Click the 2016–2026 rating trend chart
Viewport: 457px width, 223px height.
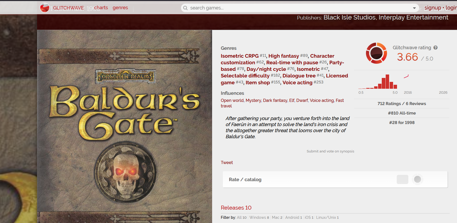click(x=425, y=82)
